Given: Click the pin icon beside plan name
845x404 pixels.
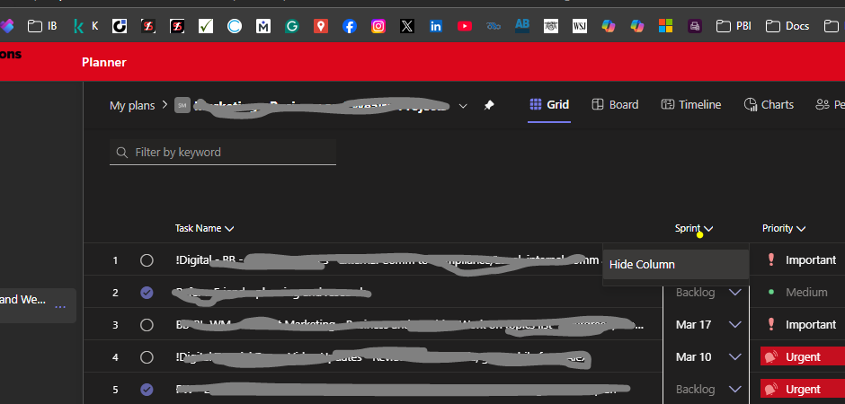Looking at the screenshot, I should point(489,105).
